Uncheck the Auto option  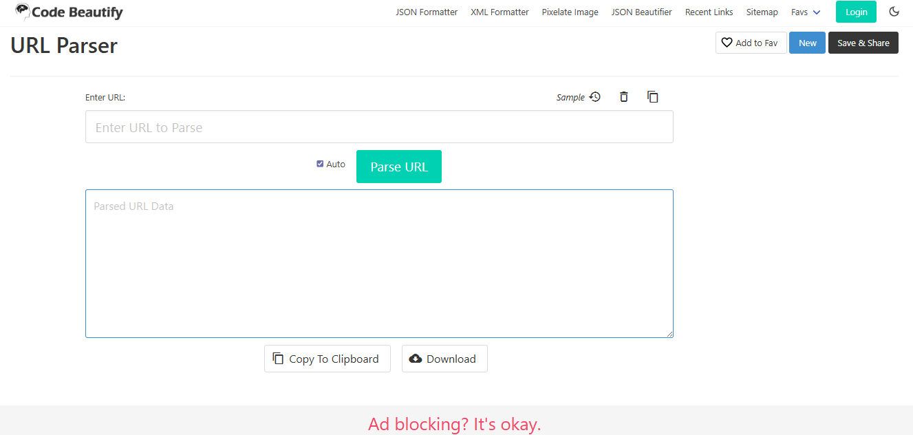coord(320,163)
